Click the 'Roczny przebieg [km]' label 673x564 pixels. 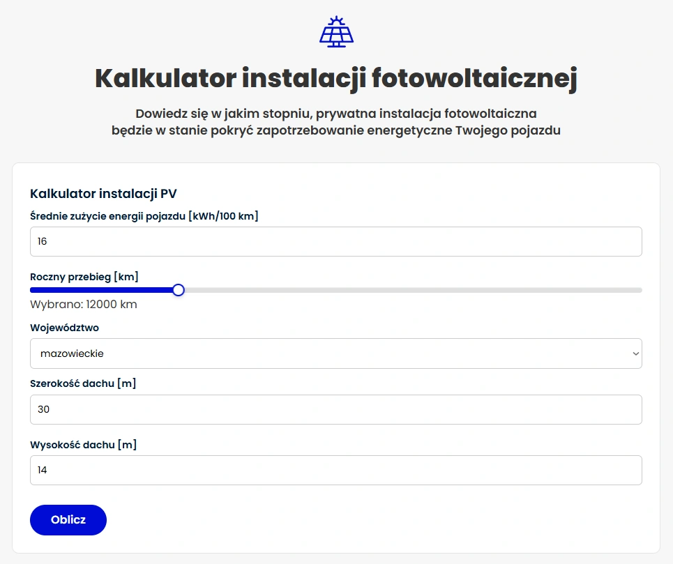84,277
